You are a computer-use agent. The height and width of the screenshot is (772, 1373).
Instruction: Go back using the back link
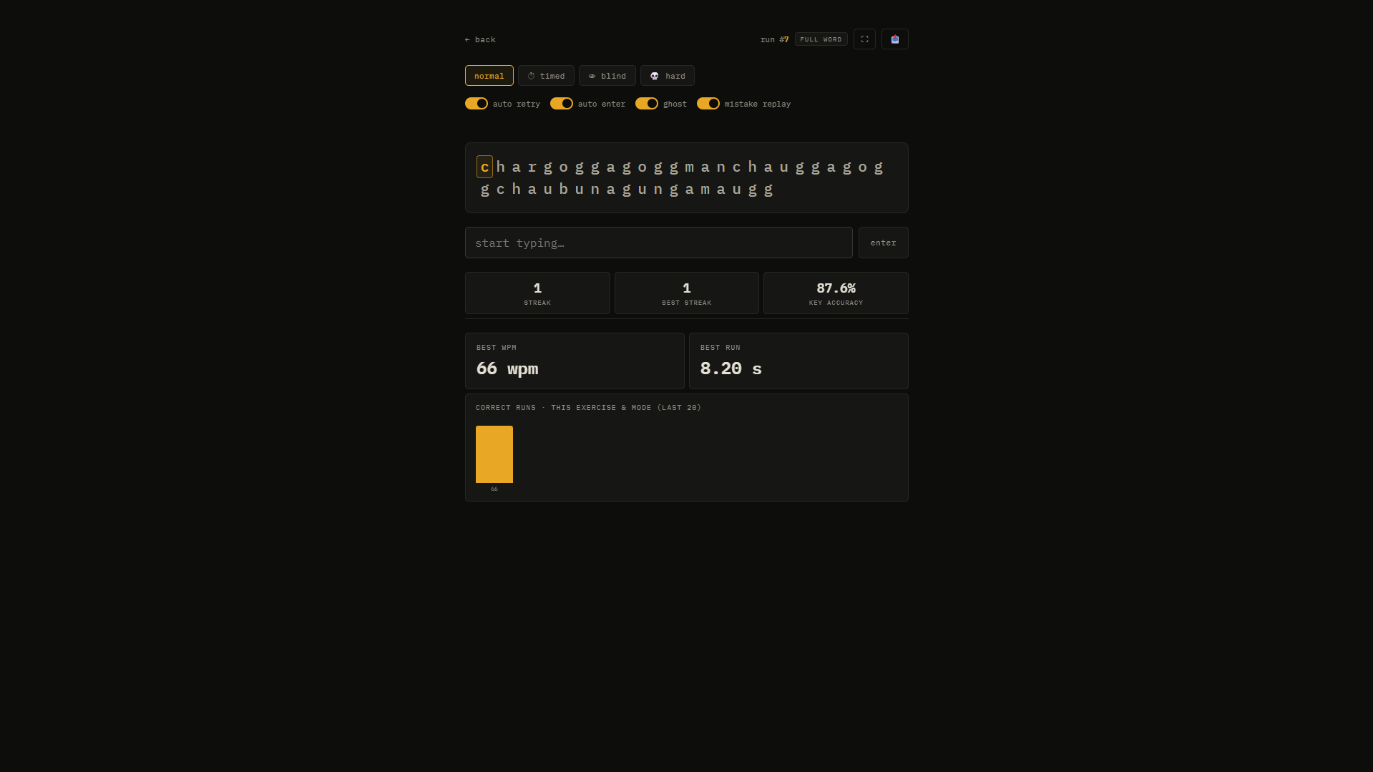click(x=480, y=39)
